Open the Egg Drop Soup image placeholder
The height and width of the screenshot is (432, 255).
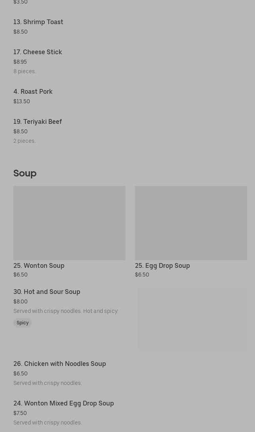191,223
